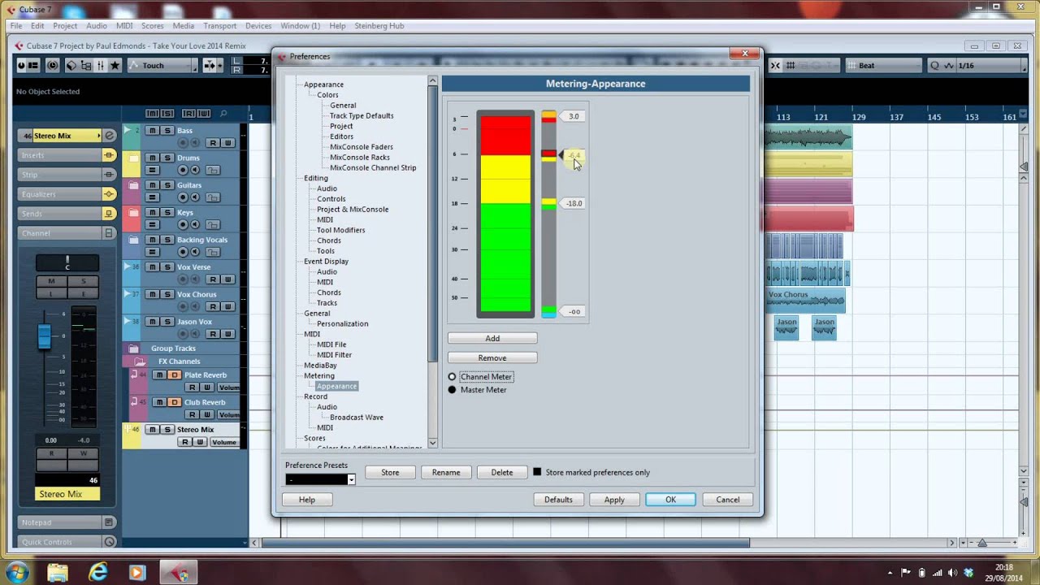Select 'MixConsole Faders' in preferences tree
Image resolution: width=1040 pixels, height=585 pixels.
[x=362, y=147]
